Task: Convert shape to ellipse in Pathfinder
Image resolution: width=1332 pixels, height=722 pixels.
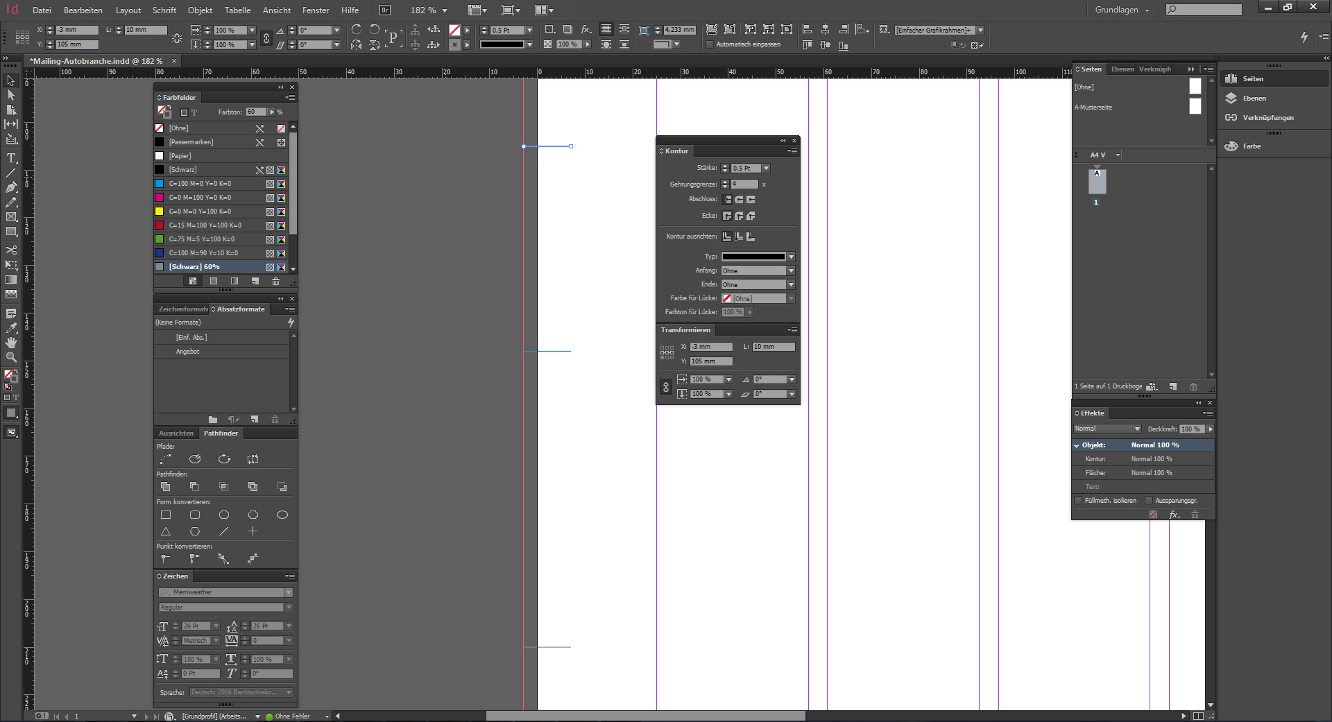Action: (282, 515)
